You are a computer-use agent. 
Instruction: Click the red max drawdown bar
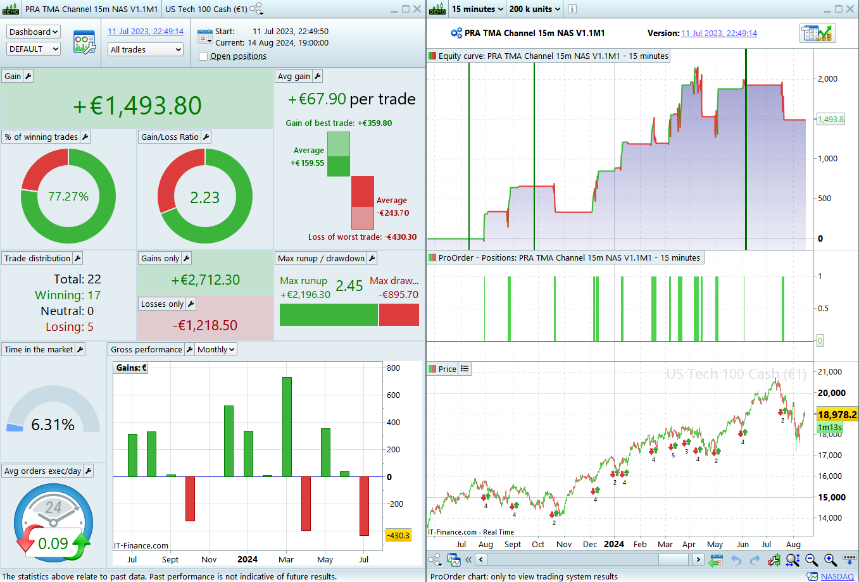399,315
